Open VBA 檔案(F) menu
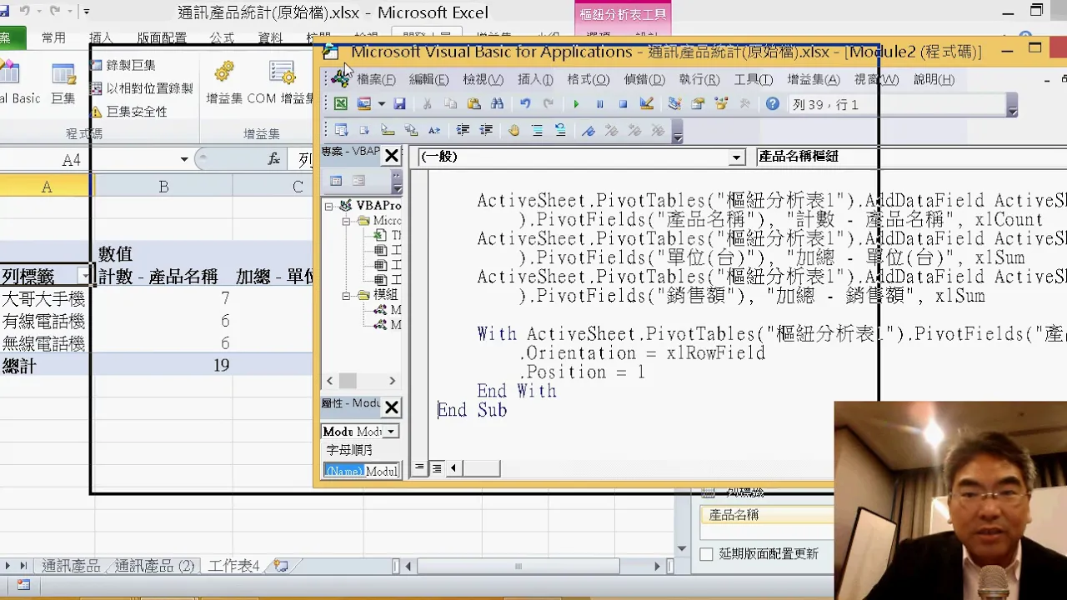 coord(376,79)
